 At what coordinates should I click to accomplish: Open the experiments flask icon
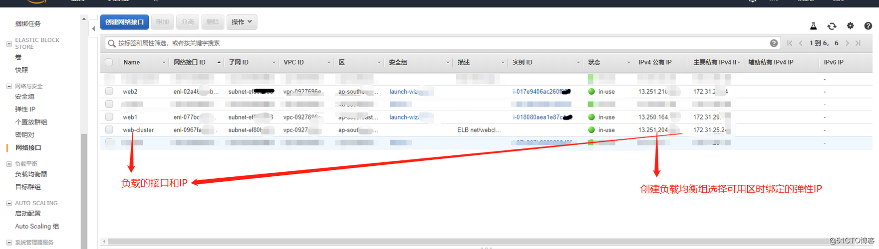[813, 26]
